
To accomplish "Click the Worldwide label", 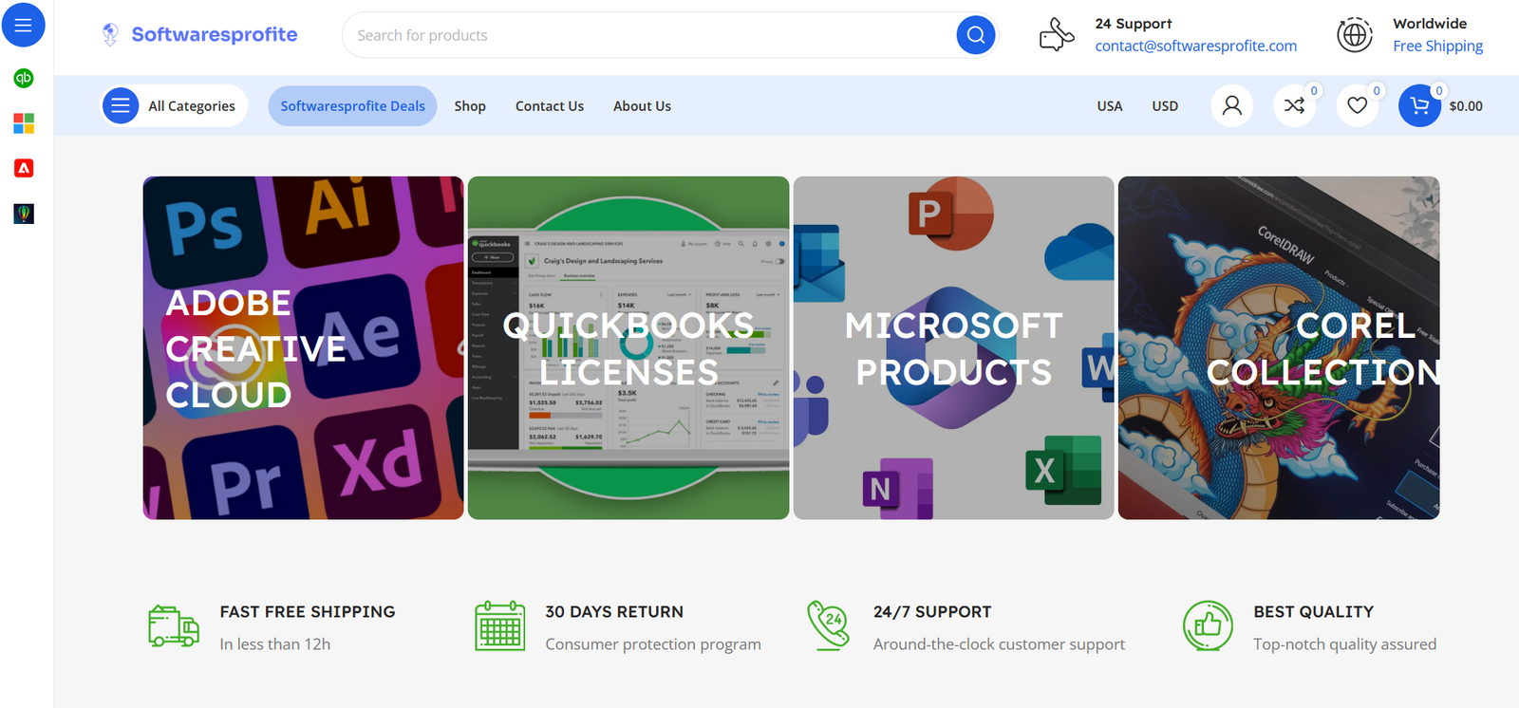I will pyautogui.click(x=1430, y=24).
